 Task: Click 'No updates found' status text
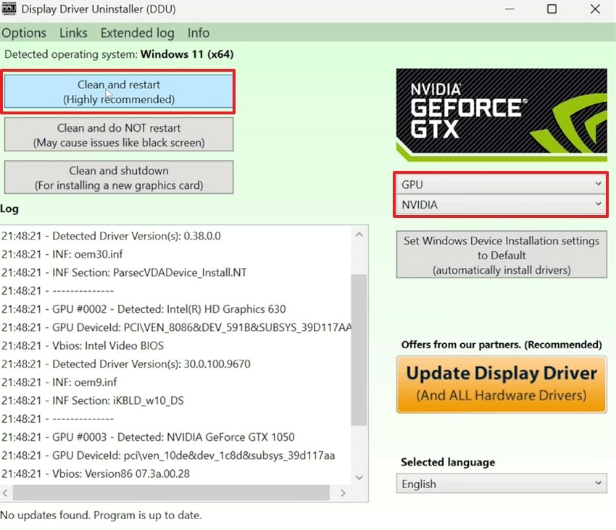coord(101,515)
